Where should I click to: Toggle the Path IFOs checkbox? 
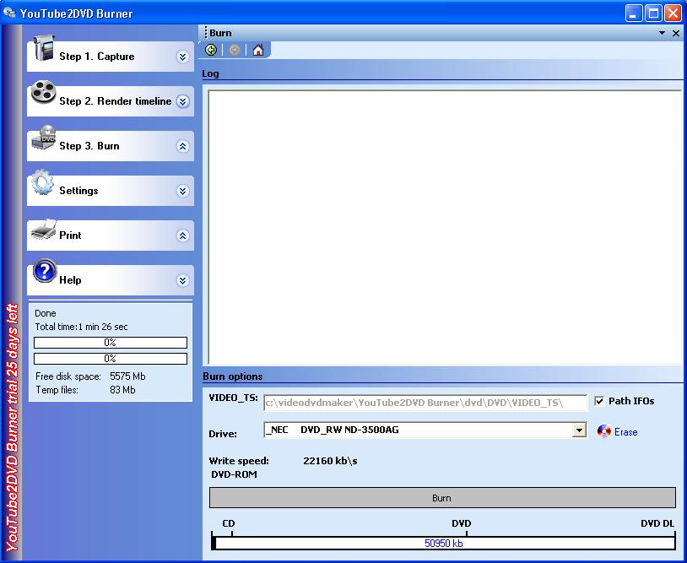pos(599,401)
